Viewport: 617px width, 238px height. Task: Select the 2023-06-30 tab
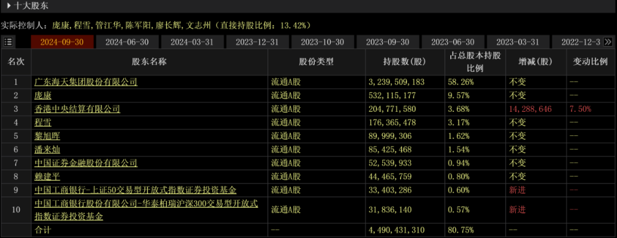(453, 42)
